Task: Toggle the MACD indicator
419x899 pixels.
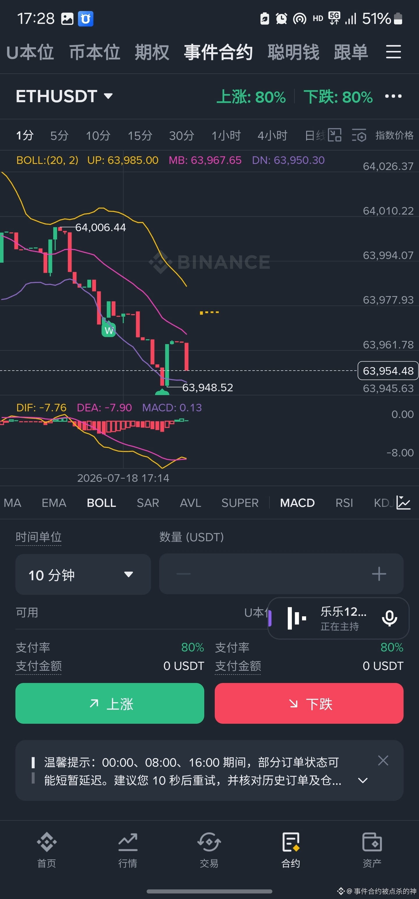Action: (297, 503)
